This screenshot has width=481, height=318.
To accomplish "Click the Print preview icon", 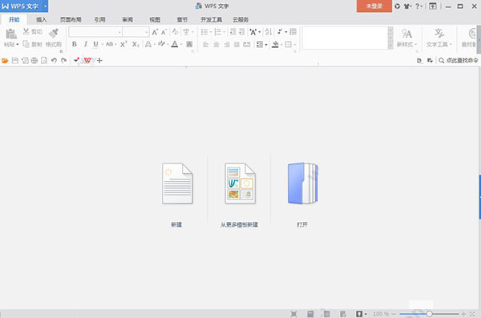I will coord(44,61).
